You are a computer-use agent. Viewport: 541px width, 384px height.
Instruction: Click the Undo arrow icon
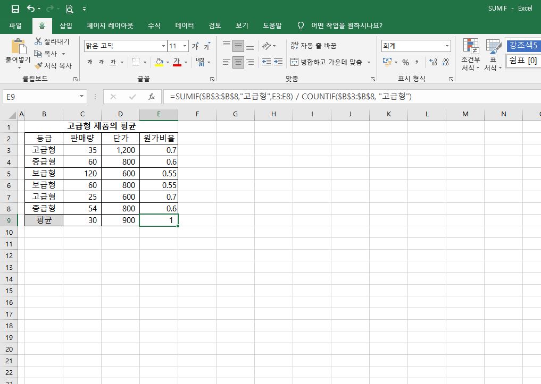coord(31,9)
